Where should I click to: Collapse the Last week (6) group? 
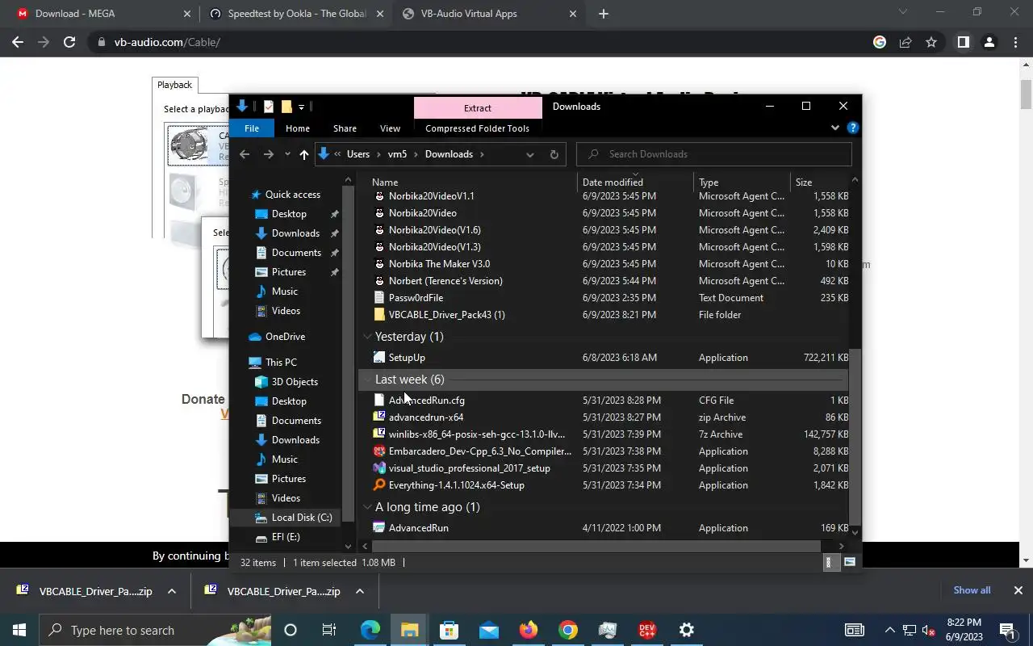(x=367, y=380)
